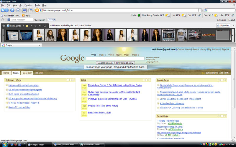Image resolution: width=236 pixels, height=147 pixels.
Task: Click the Facebook logo in search box
Action: coord(9,20)
